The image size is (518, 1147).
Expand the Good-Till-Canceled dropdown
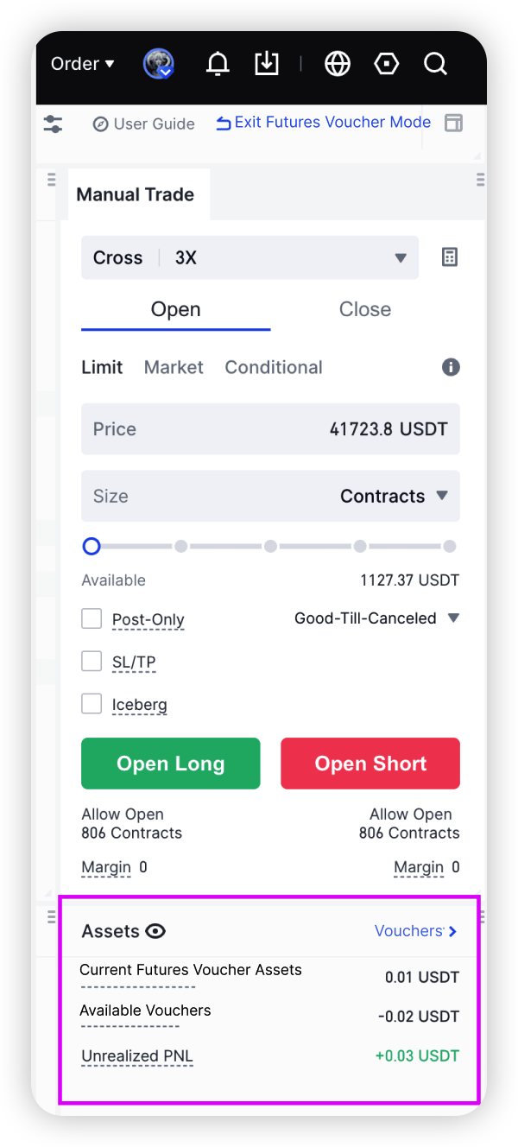coord(376,618)
